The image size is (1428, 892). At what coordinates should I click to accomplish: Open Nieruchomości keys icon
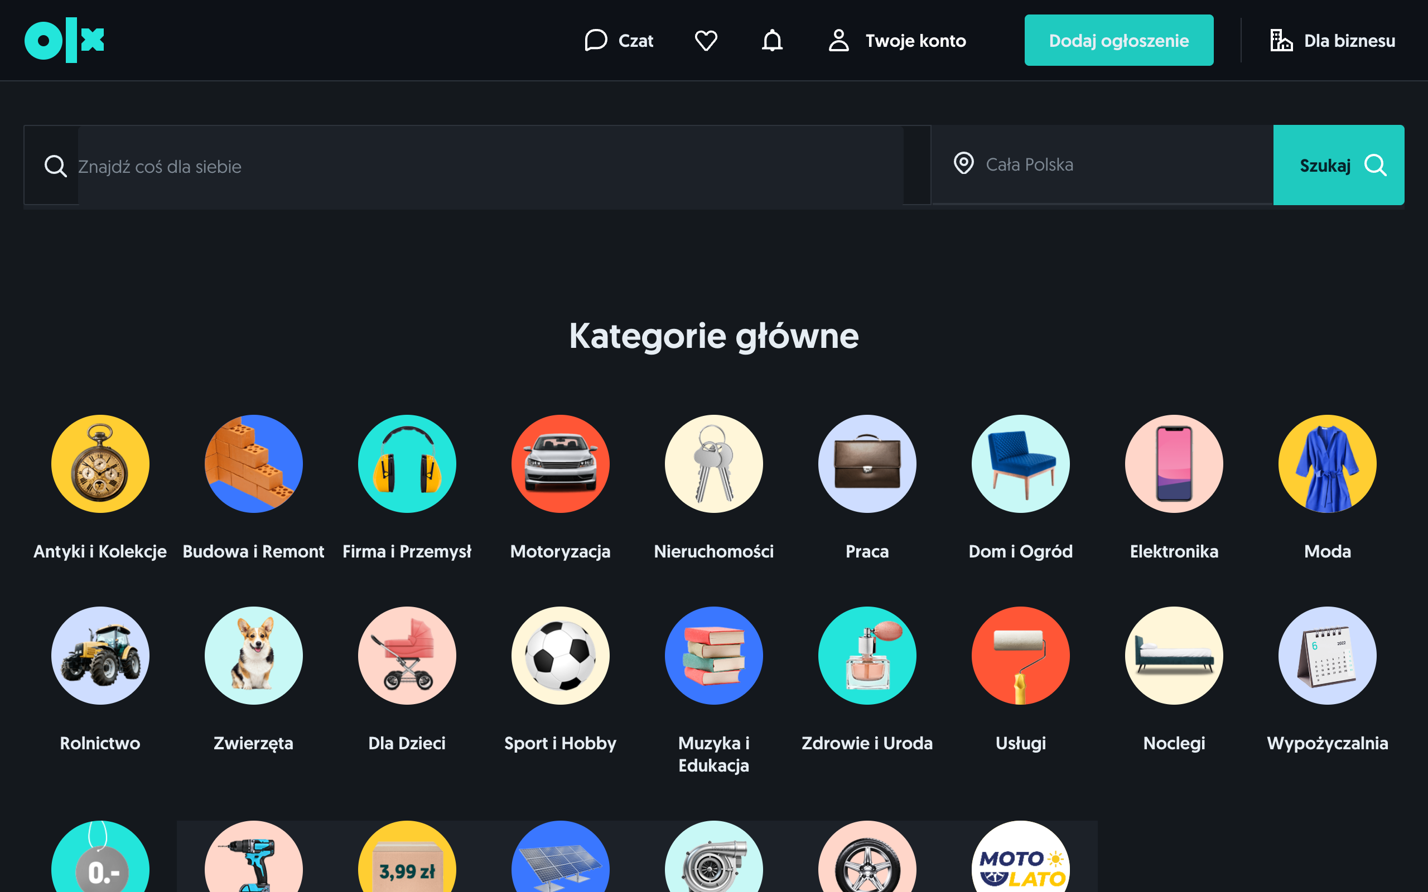(714, 464)
